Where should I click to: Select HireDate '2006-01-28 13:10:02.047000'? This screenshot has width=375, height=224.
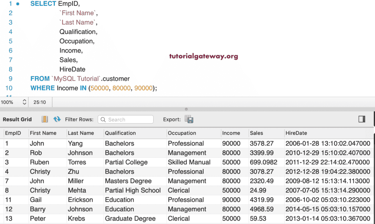pyautogui.click(x=328, y=143)
